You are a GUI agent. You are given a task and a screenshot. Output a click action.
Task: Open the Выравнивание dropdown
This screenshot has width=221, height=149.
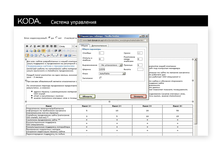click(110, 65)
